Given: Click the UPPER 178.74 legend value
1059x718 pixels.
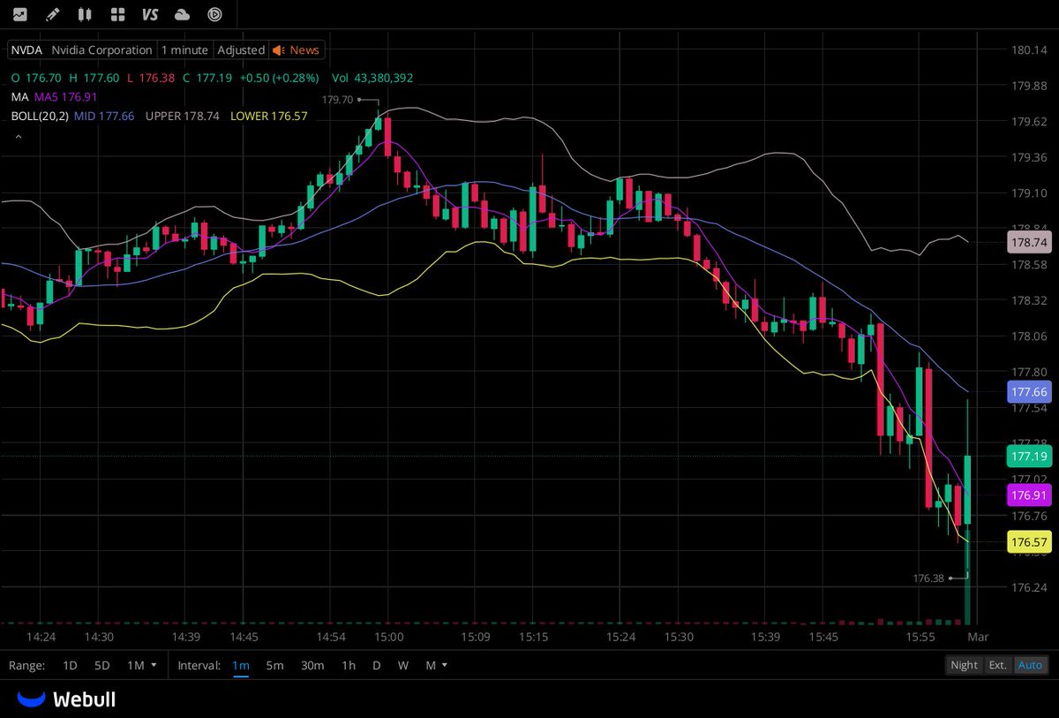Looking at the screenshot, I should (182, 116).
